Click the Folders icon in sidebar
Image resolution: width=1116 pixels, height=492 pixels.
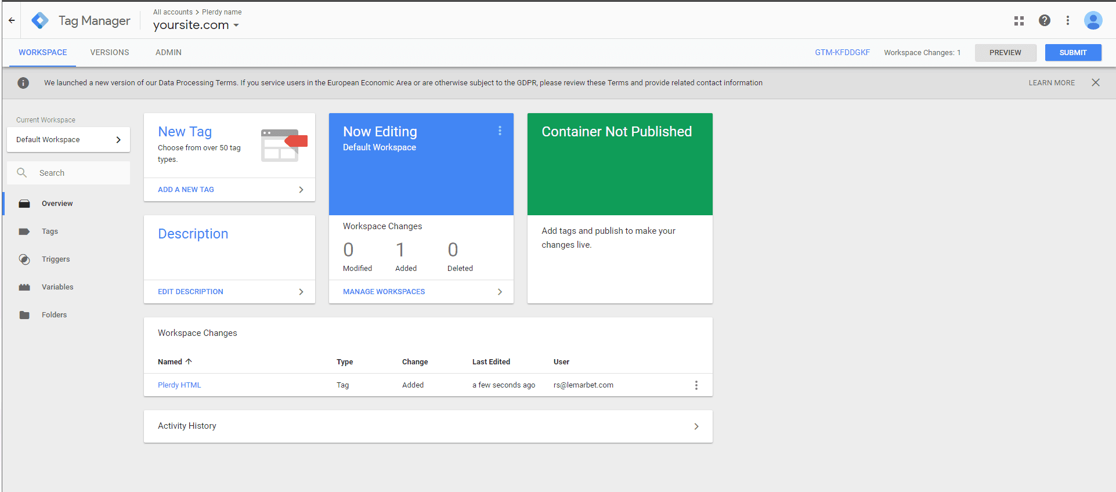pyautogui.click(x=24, y=315)
